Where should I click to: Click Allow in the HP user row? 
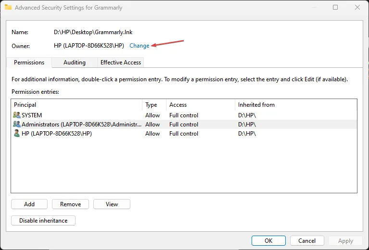pyautogui.click(x=153, y=134)
